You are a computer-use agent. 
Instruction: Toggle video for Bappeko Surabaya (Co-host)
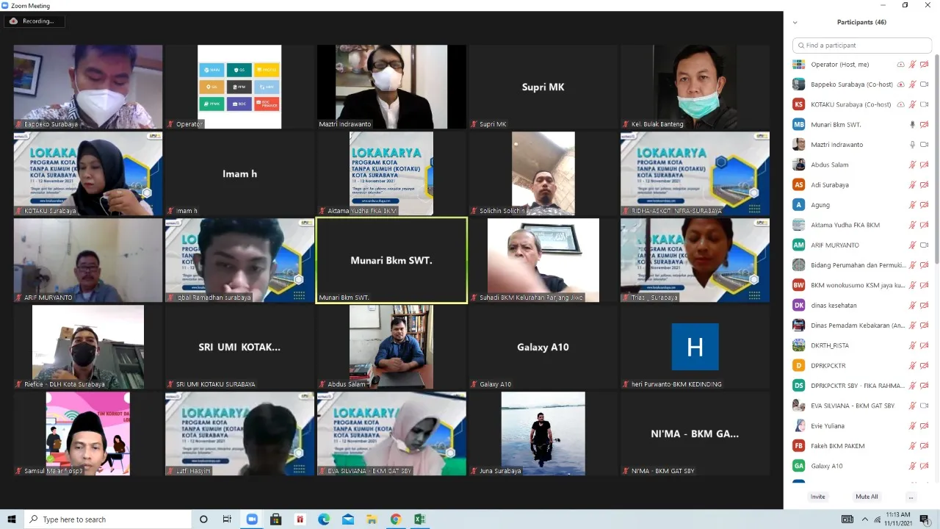pos(924,84)
